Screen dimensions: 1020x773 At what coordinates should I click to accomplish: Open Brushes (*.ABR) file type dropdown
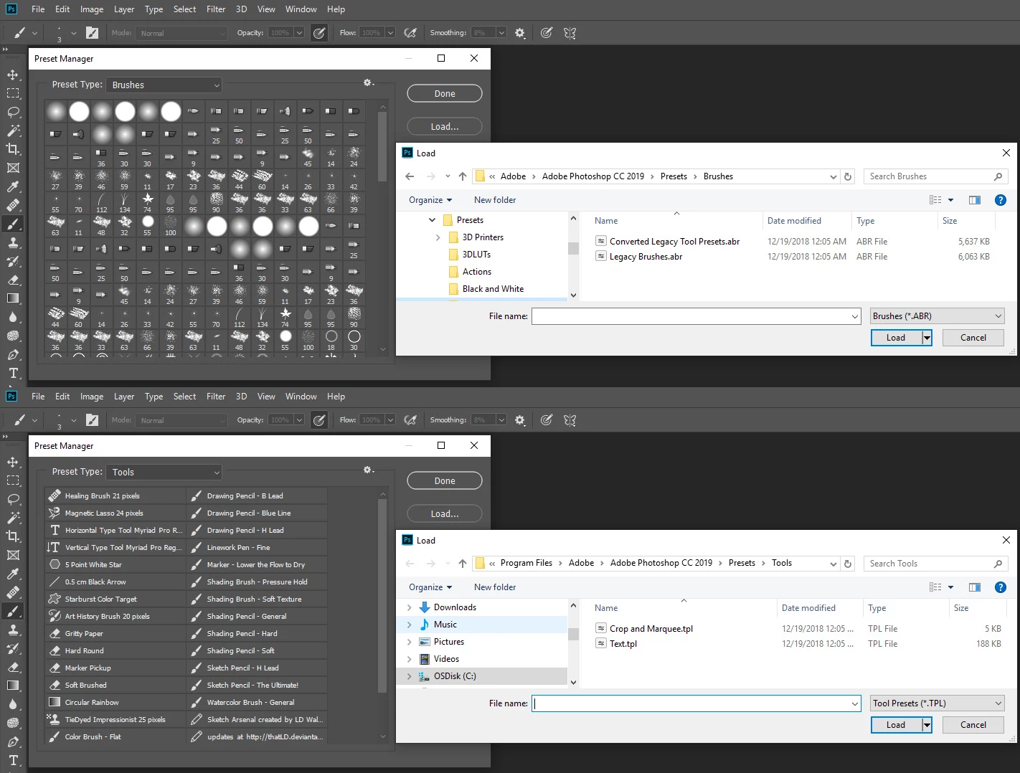pos(938,316)
